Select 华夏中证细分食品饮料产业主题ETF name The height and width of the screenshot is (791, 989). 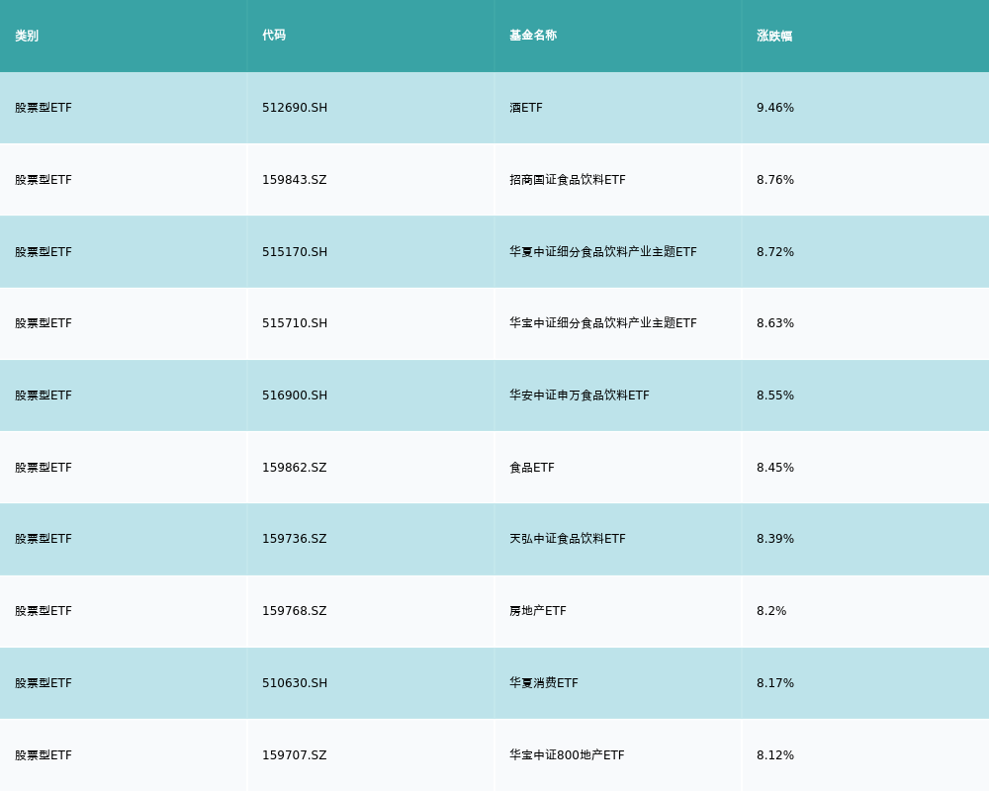[x=603, y=252]
